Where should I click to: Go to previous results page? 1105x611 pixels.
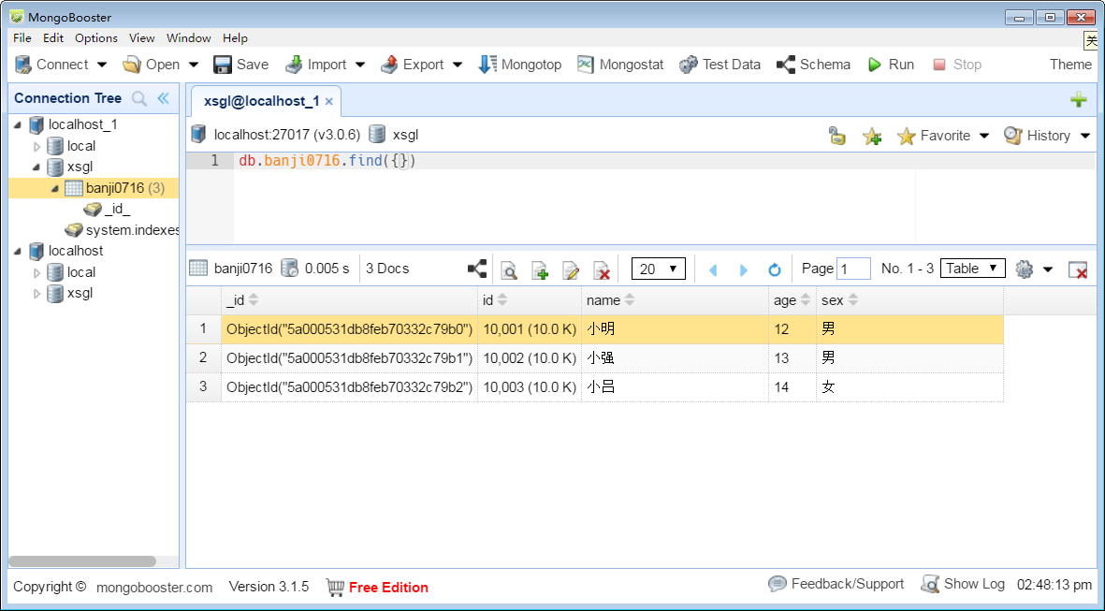click(713, 269)
